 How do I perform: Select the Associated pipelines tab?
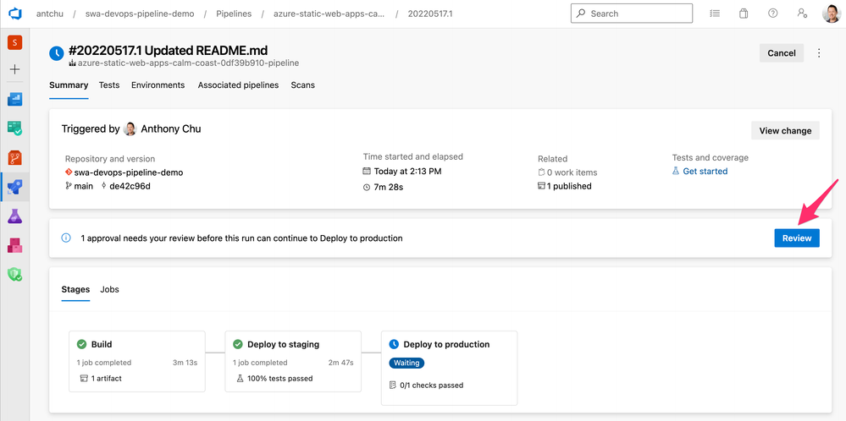pos(238,85)
